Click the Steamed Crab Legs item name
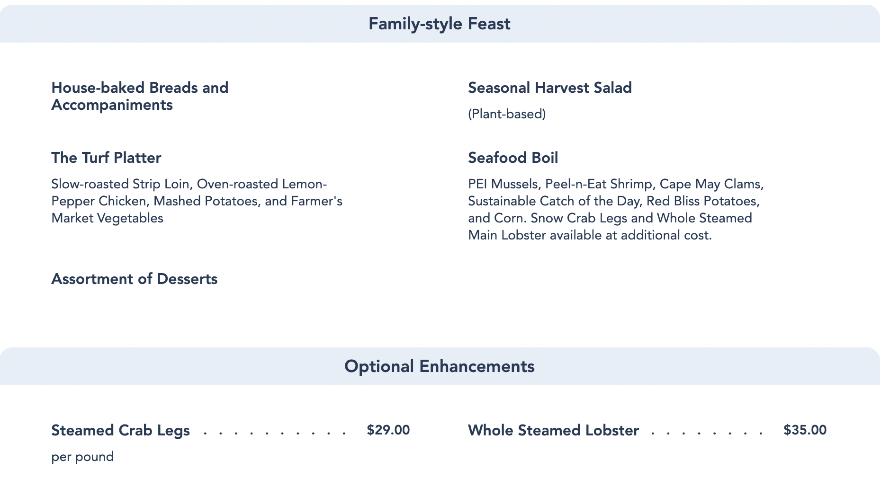 tap(120, 430)
